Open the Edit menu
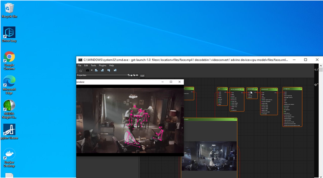 pos(86,66)
